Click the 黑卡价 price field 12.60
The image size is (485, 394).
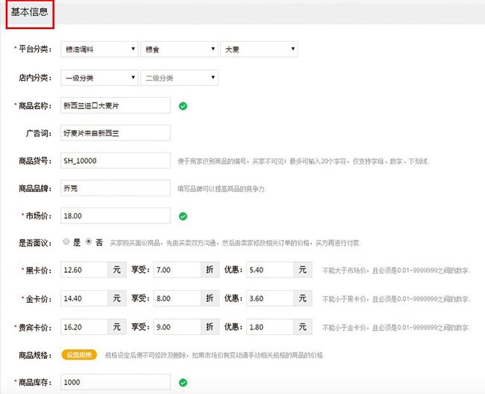[84, 270]
